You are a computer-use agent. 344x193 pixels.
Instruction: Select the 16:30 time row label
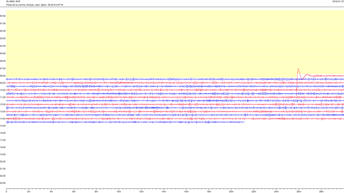(x=3, y=133)
